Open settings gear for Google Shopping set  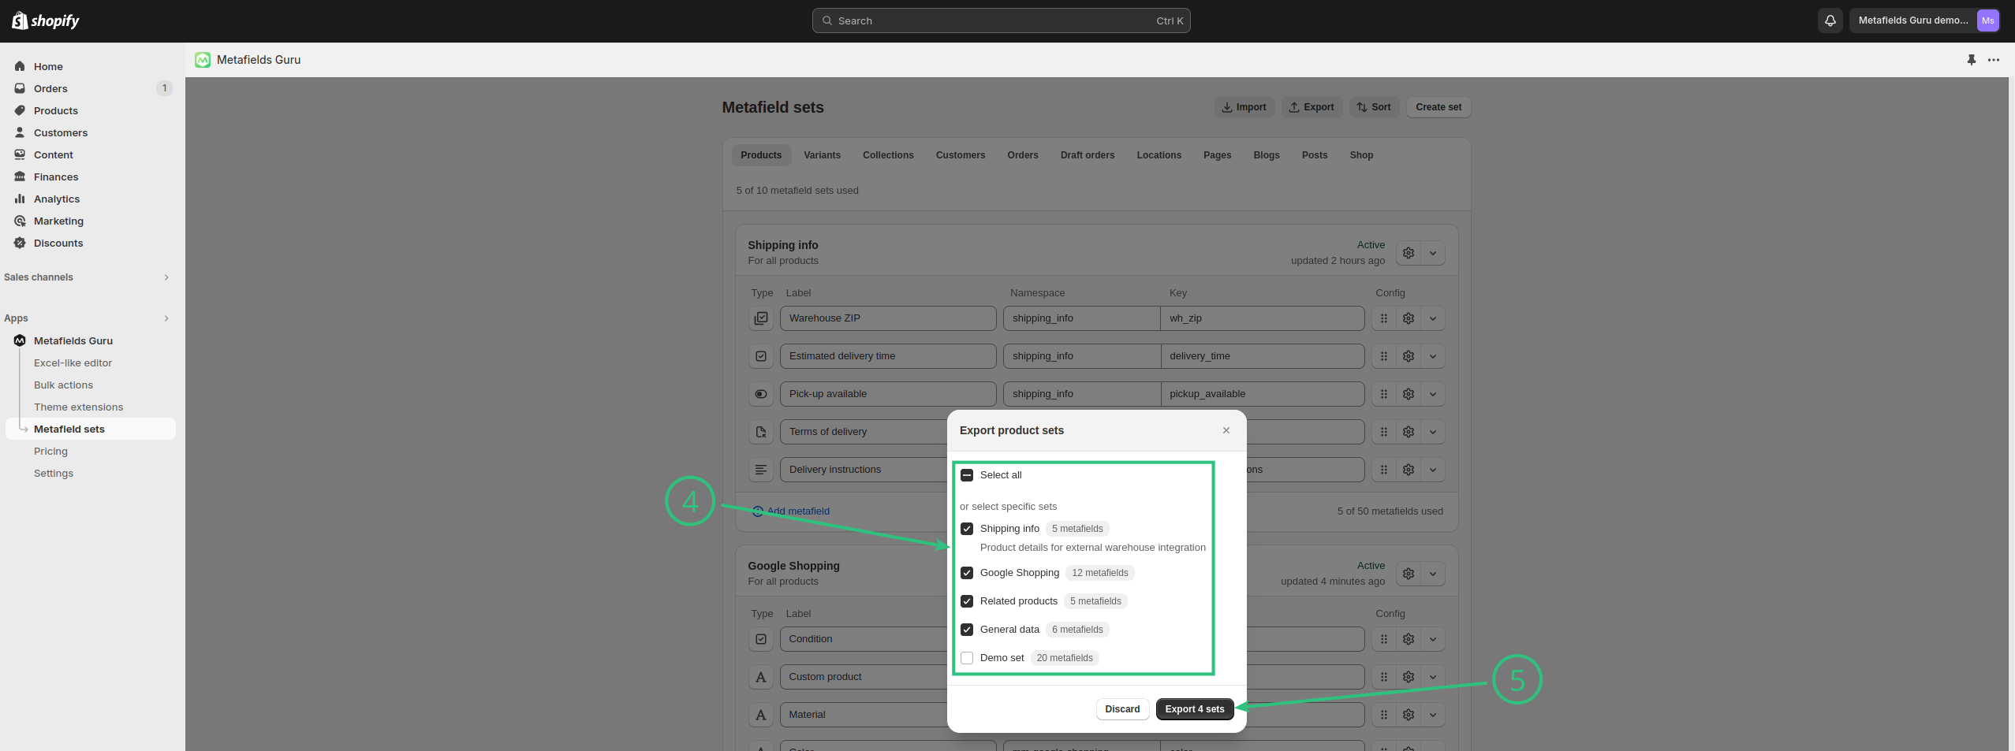(1408, 574)
